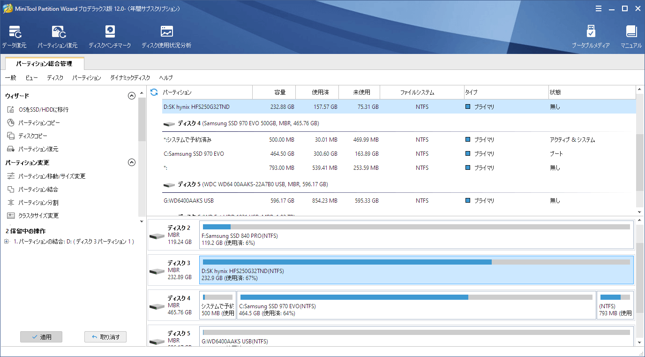The image size is (645, 357).
Task: Sort by 未使用 column header
Action: pos(359,92)
